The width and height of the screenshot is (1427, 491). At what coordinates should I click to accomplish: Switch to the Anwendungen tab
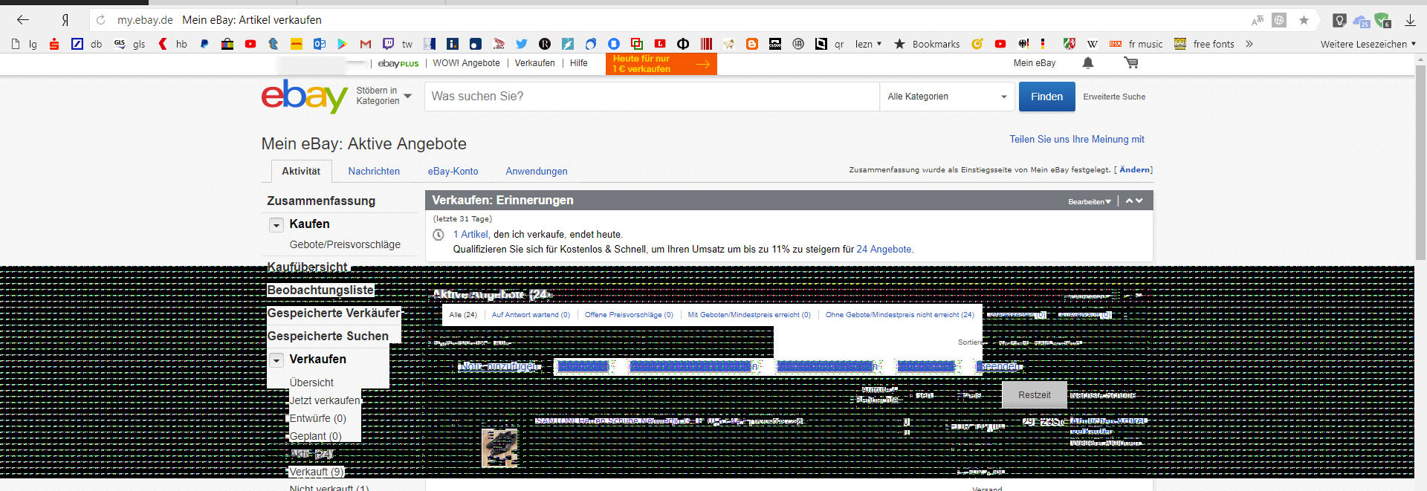point(537,171)
